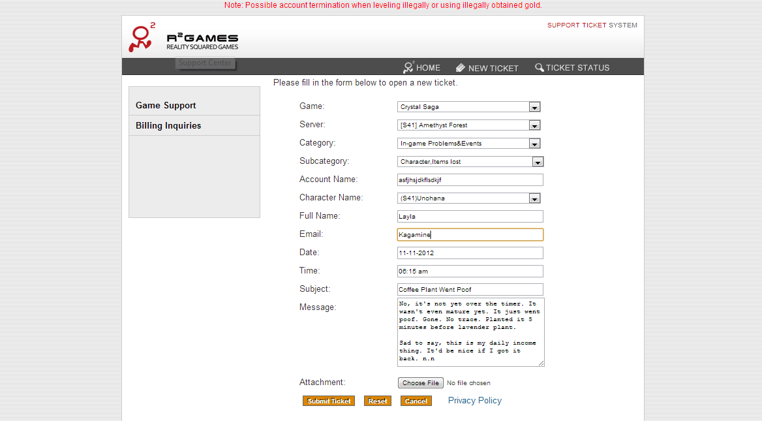Image resolution: width=762 pixels, height=421 pixels.
Task: Click the R2Games logo
Action: click(x=183, y=37)
